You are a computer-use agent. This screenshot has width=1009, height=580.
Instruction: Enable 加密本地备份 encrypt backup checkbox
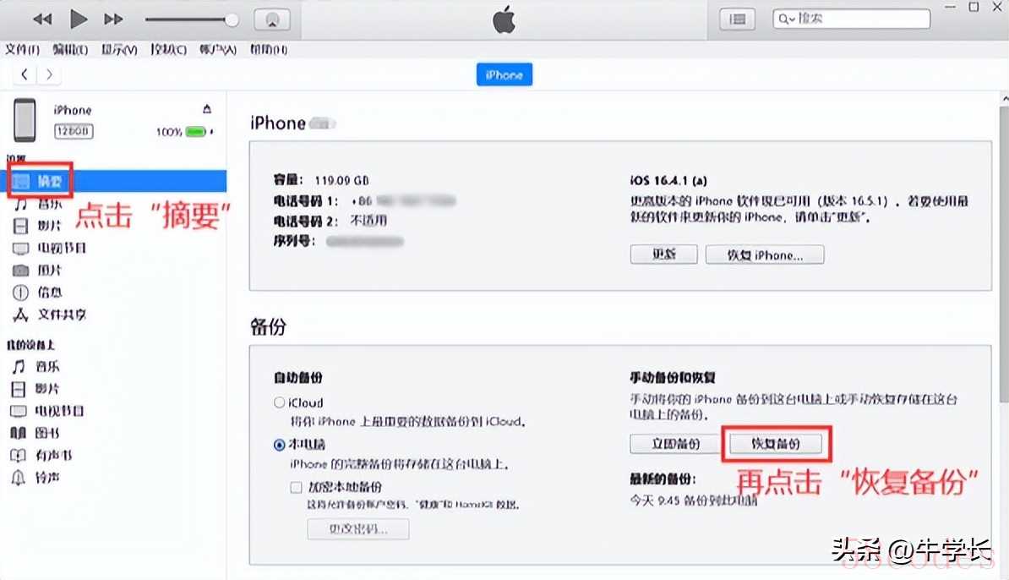point(296,487)
